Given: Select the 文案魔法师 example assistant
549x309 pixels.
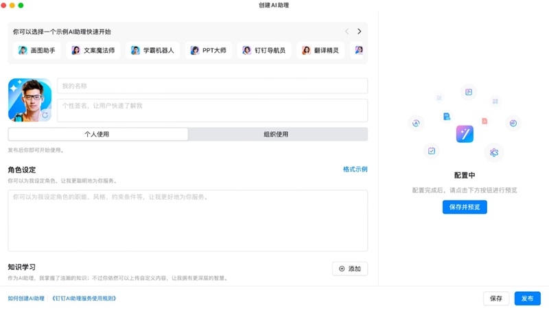Looking at the screenshot, I should (x=93, y=50).
